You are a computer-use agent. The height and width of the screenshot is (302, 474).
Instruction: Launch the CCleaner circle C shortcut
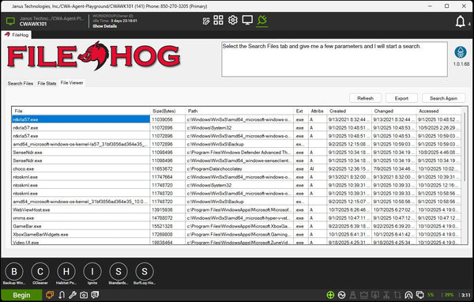[x=40, y=272]
